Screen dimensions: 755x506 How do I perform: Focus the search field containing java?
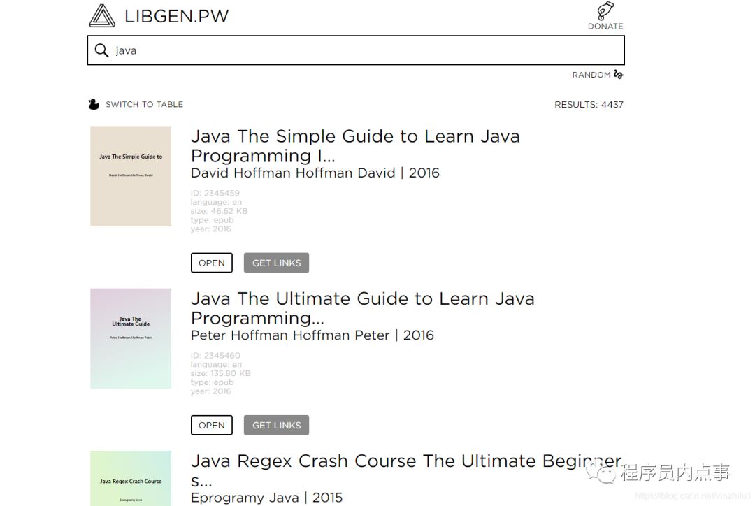click(356, 50)
